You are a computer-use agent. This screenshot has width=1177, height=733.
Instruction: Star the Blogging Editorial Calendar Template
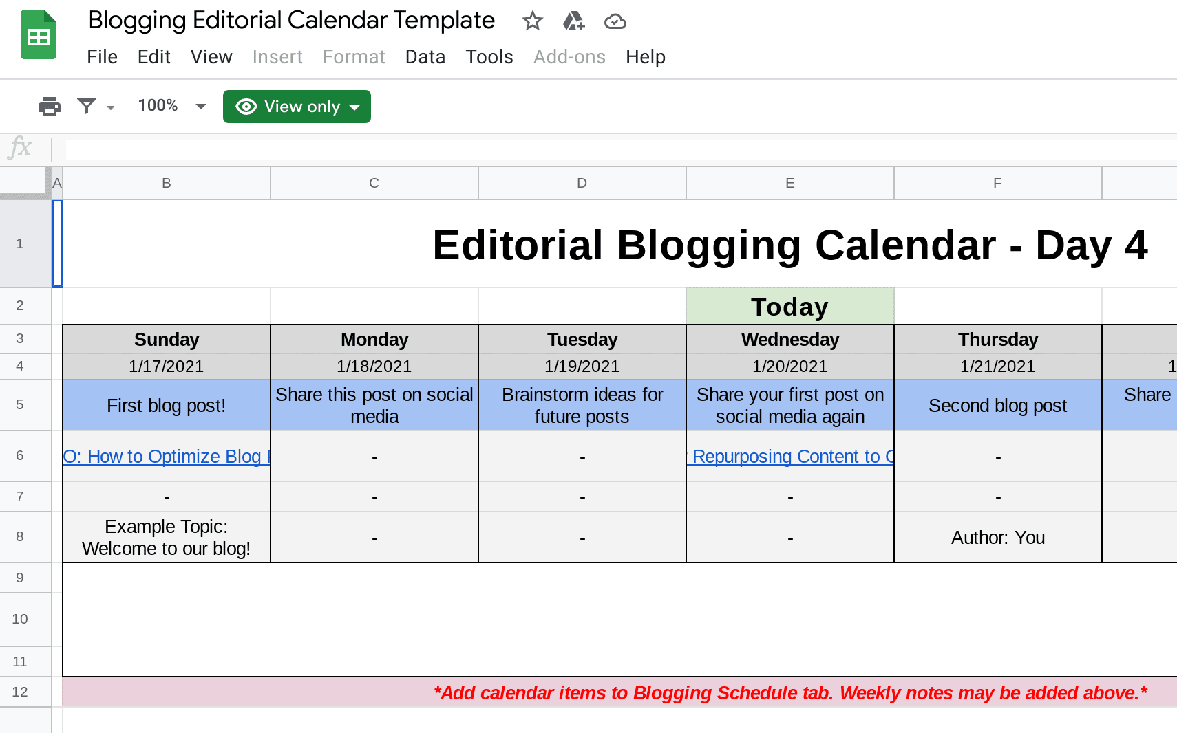click(532, 21)
